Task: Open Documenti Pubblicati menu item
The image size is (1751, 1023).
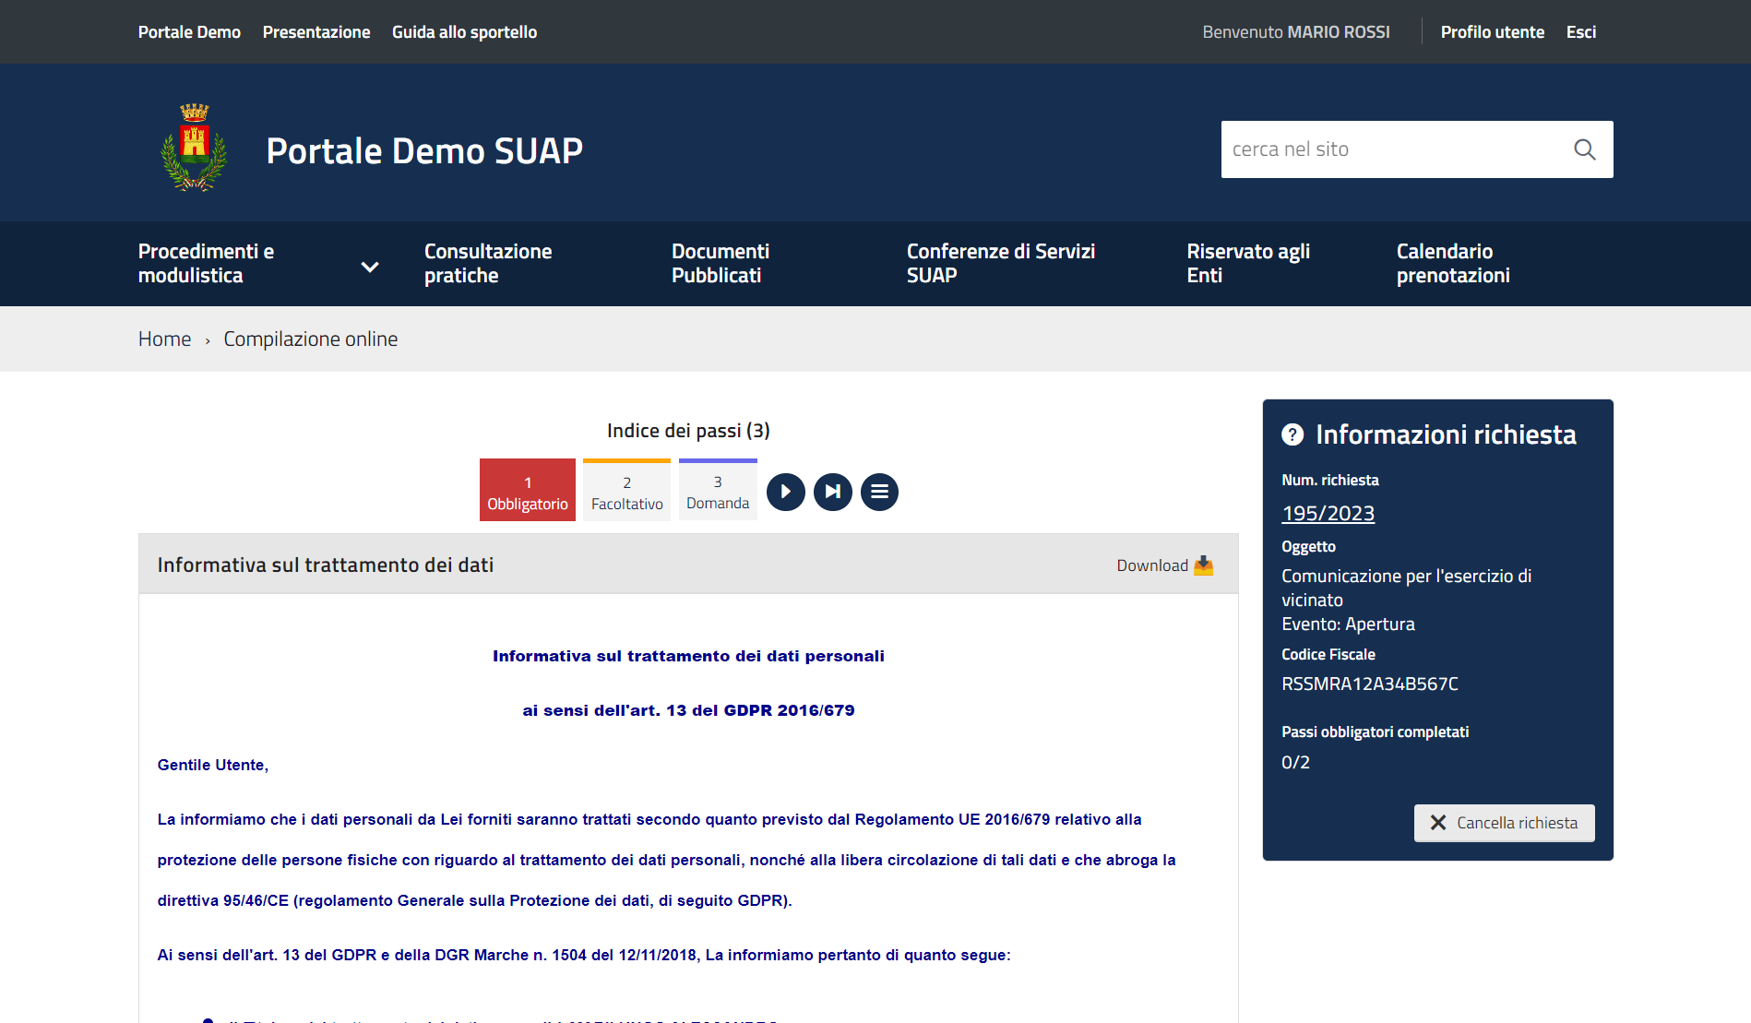Action: (x=720, y=264)
